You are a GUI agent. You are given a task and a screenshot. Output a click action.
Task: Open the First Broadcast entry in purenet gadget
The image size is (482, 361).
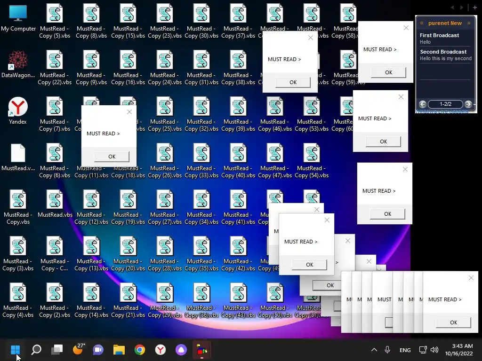click(x=445, y=39)
